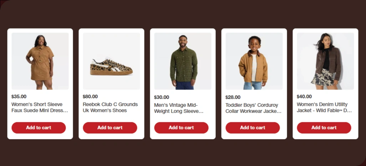Image resolution: width=366 pixels, height=166 pixels.
Task: Click the $30.00 price on the men's shirt
Action: click(x=162, y=97)
